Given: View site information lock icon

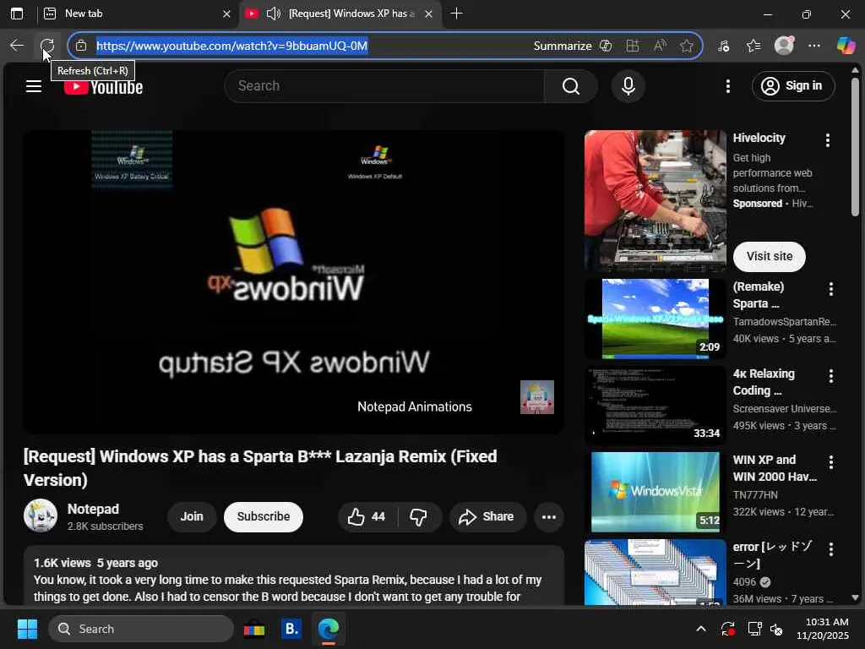Looking at the screenshot, I should pos(81,46).
